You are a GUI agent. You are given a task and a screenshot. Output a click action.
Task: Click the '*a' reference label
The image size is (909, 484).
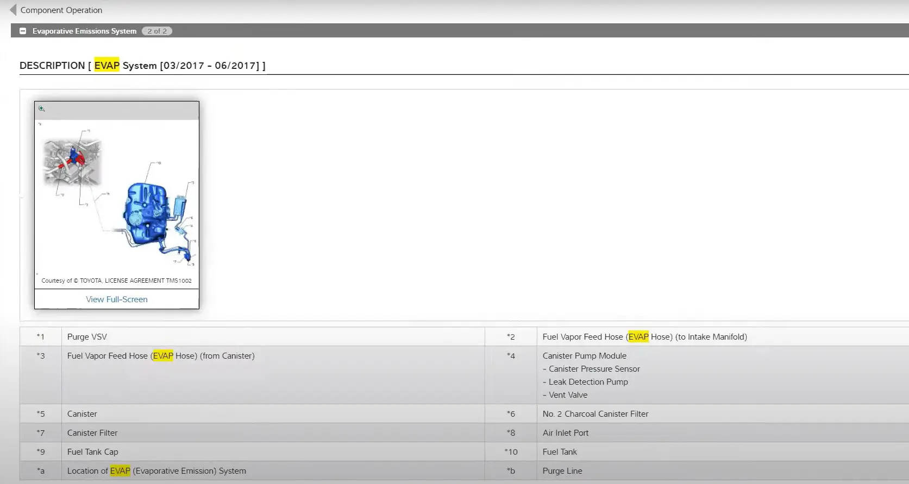click(41, 471)
